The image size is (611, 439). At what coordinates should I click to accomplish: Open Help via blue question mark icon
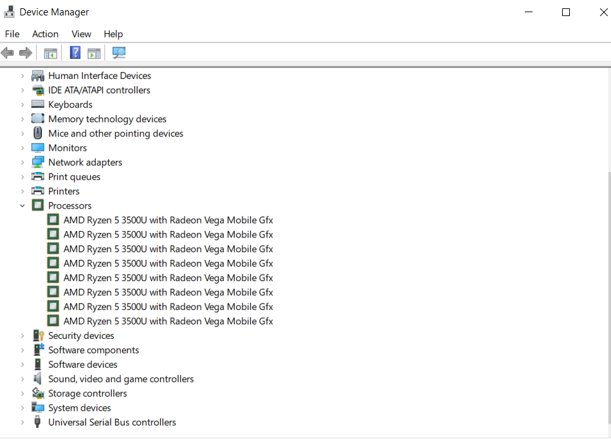75,53
